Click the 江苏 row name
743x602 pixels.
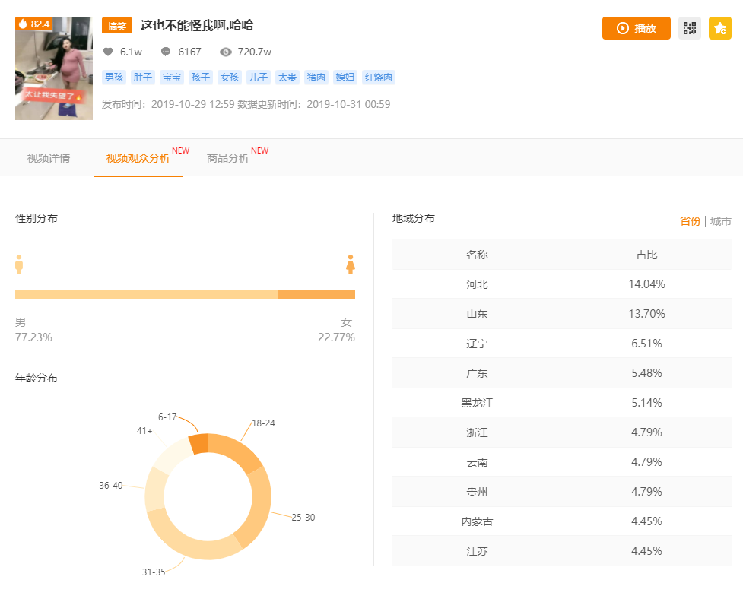coord(477,551)
